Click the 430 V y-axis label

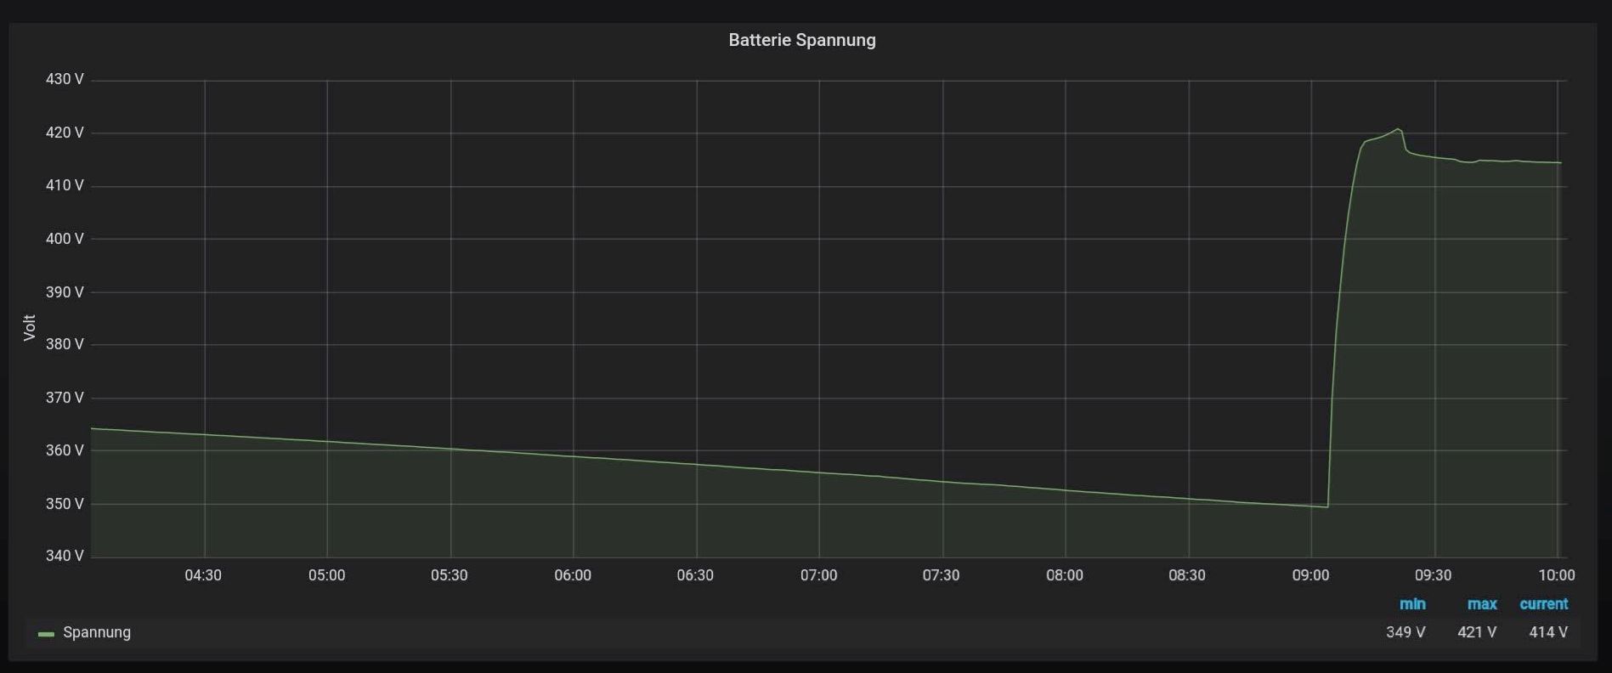pos(65,79)
